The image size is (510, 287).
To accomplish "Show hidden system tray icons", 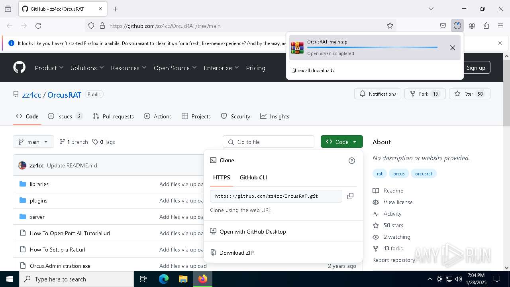I will [x=430, y=279].
